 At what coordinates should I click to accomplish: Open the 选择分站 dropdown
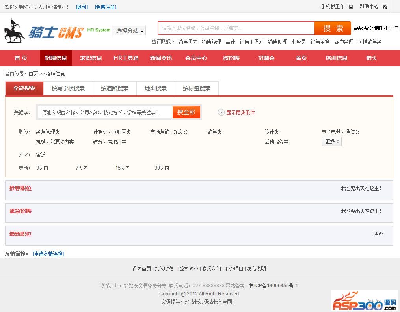(129, 31)
